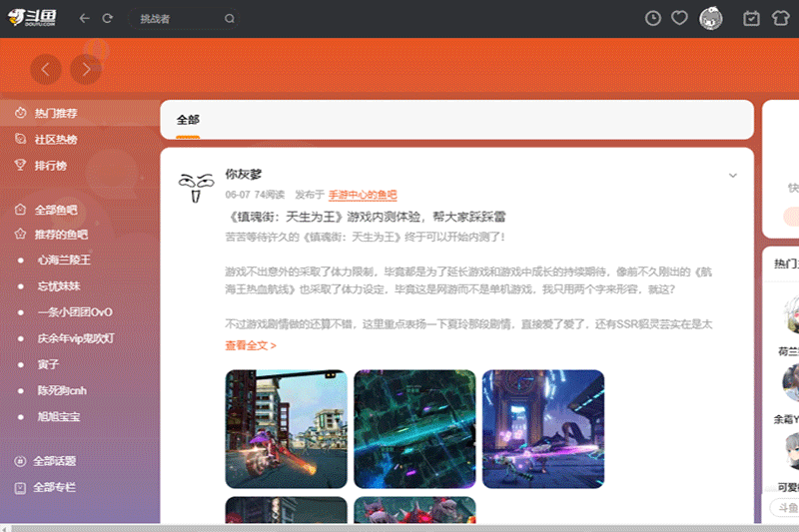Image resolution: width=799 pixels, height=532 pixels.
Task: Open 心海兰陵王 fish bar in sidebar
Action: tap(64, 260)
